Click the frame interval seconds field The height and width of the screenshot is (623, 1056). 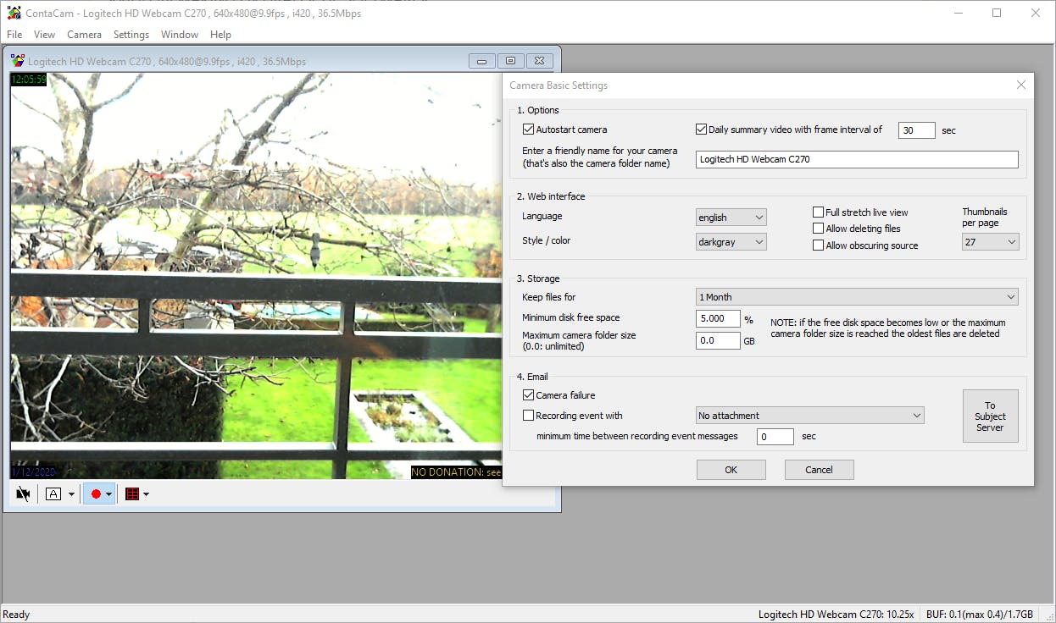pyautogui.click(x=917, y=130)
